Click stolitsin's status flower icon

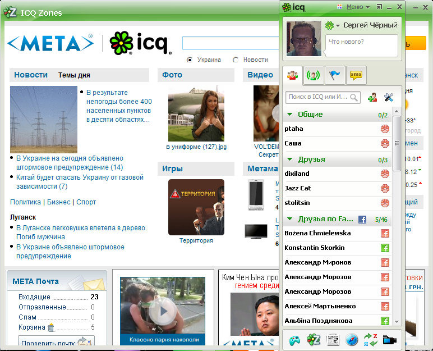(385, 203)
